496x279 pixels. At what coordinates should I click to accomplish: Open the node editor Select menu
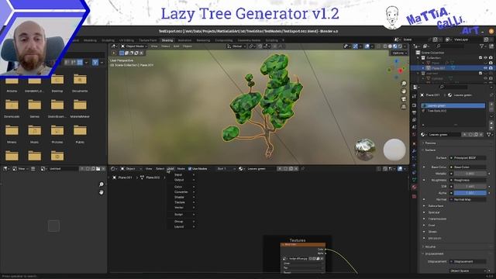click(160, 169)
